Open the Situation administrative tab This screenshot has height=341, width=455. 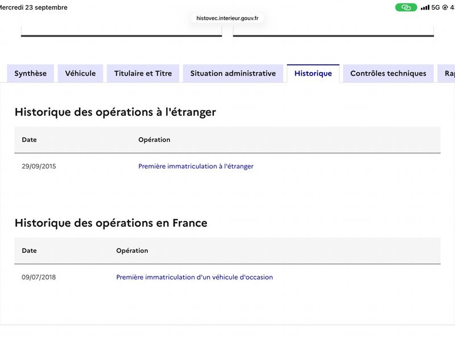pos(233,73)
